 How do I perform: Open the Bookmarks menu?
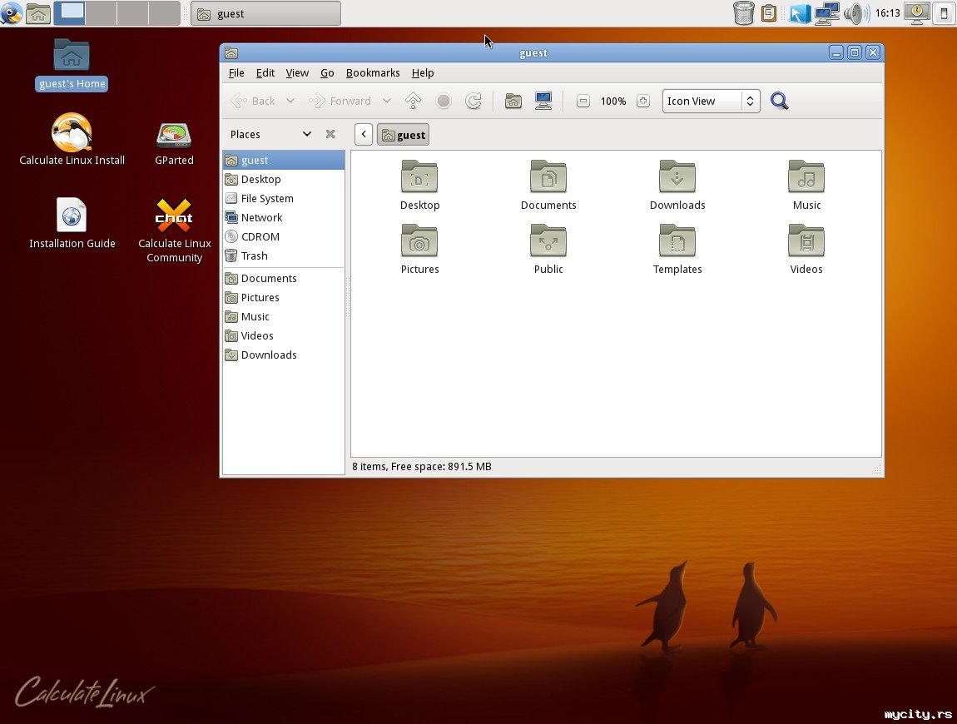(x=372, y=73)
